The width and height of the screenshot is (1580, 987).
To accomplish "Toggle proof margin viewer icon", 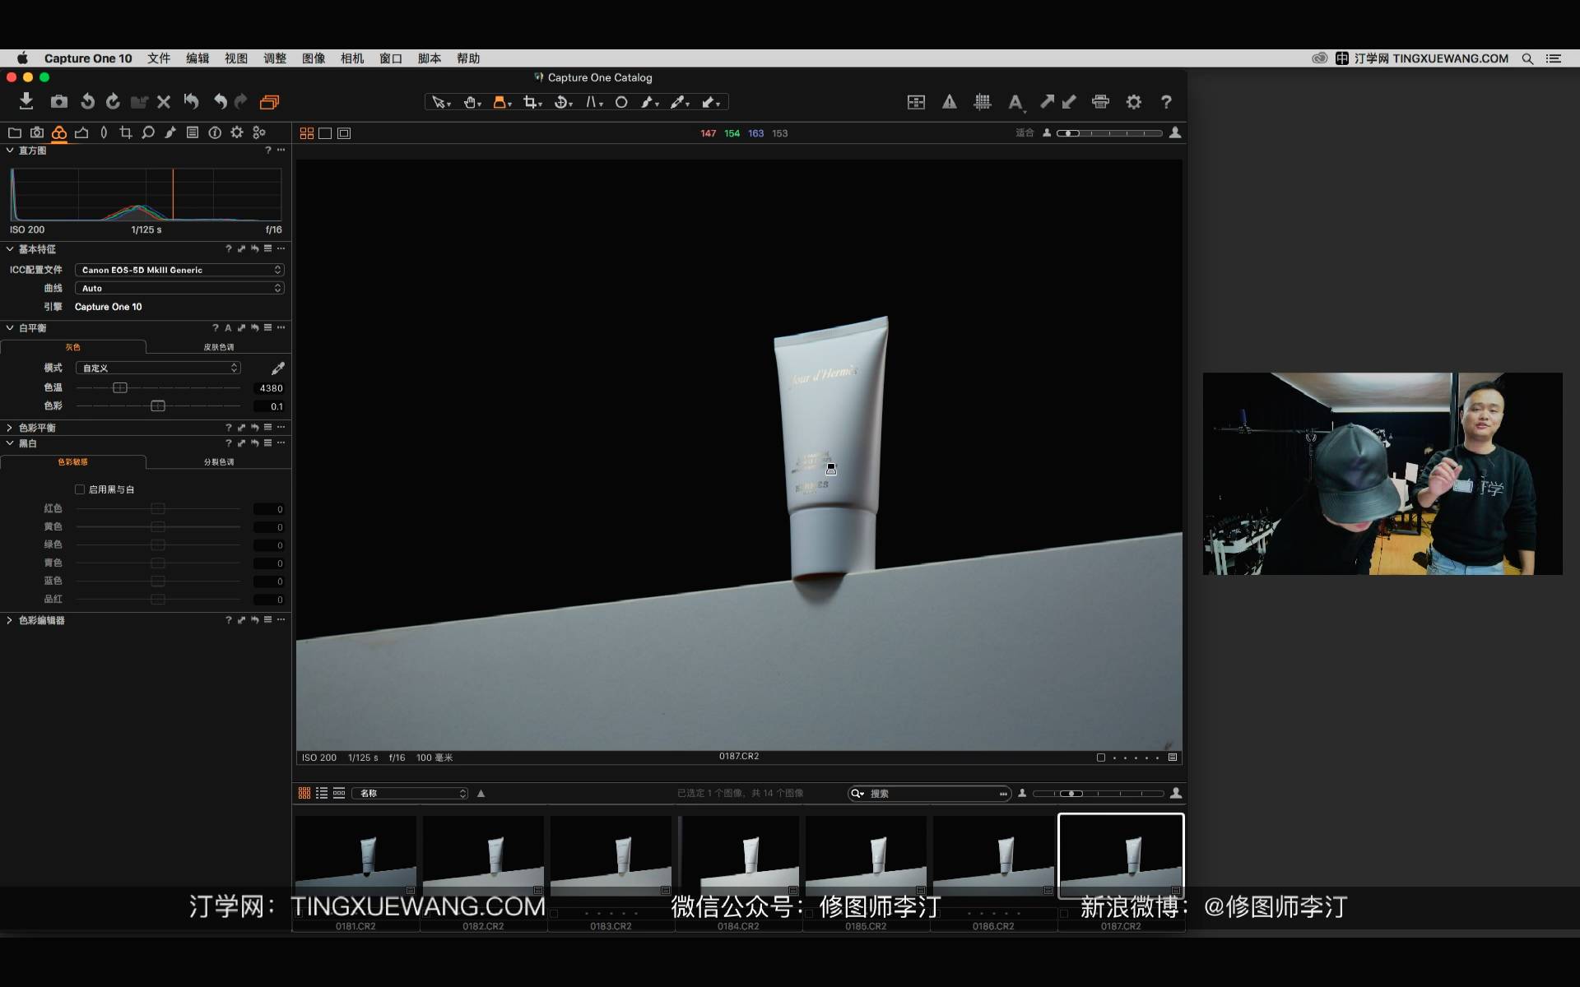I will (x=344, y=133).
